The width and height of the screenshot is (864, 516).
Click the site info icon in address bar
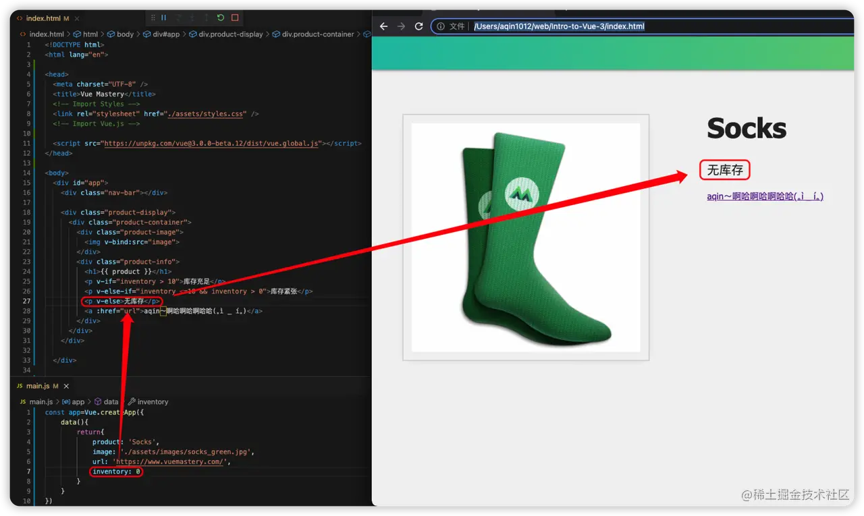click(x=440, y=26)
